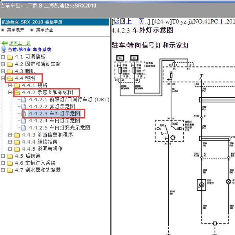The height and width of the screenshot is (235, 235).
Task: Select 4.3 喇叭 tree item
Action: [25, 71]
